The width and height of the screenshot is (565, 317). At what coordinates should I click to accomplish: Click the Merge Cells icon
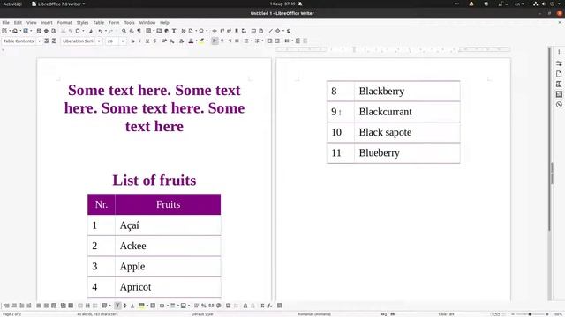[80, 306]
